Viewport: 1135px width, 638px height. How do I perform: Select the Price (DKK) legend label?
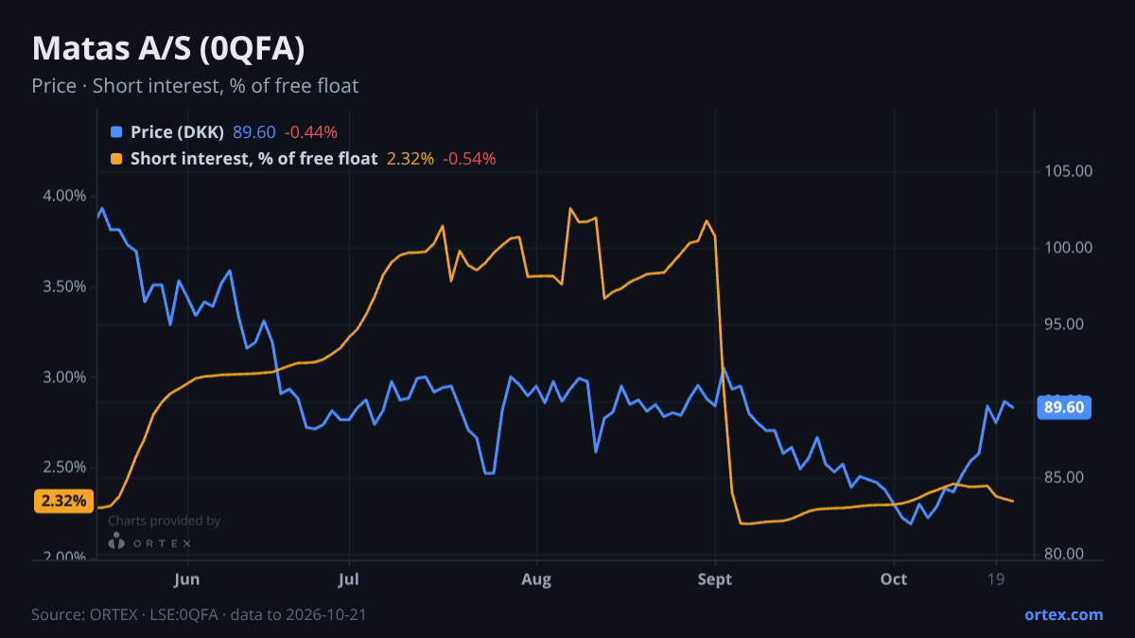177,132
